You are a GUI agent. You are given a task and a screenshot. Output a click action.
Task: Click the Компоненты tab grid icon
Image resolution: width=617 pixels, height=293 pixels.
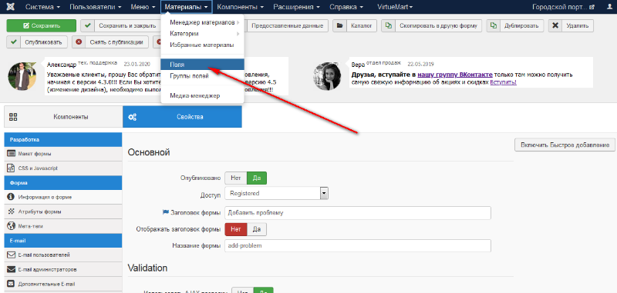coord(13,117)
